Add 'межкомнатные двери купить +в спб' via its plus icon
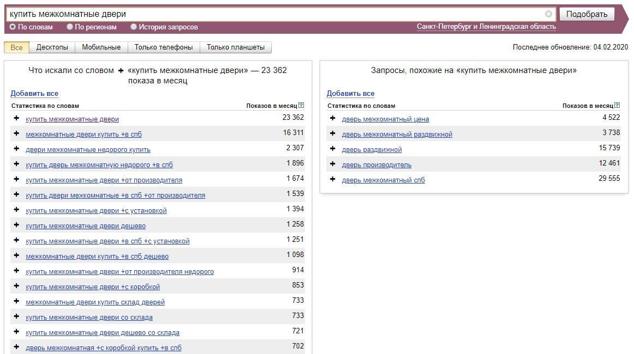Viewport: 634px width, 354px height. [x=16, y=133]
